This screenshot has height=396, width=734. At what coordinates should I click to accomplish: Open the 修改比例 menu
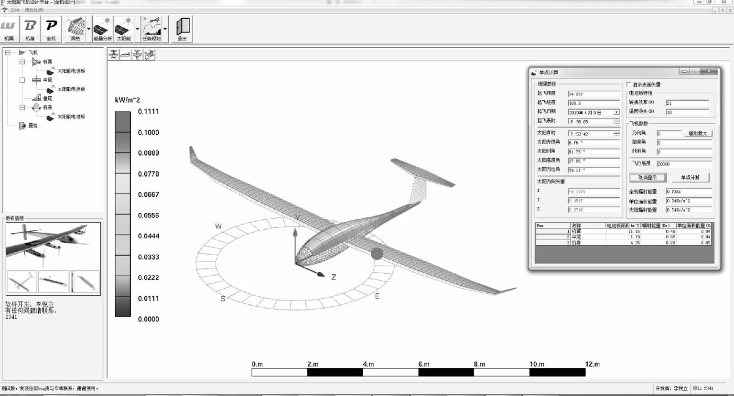coord(33,10)
